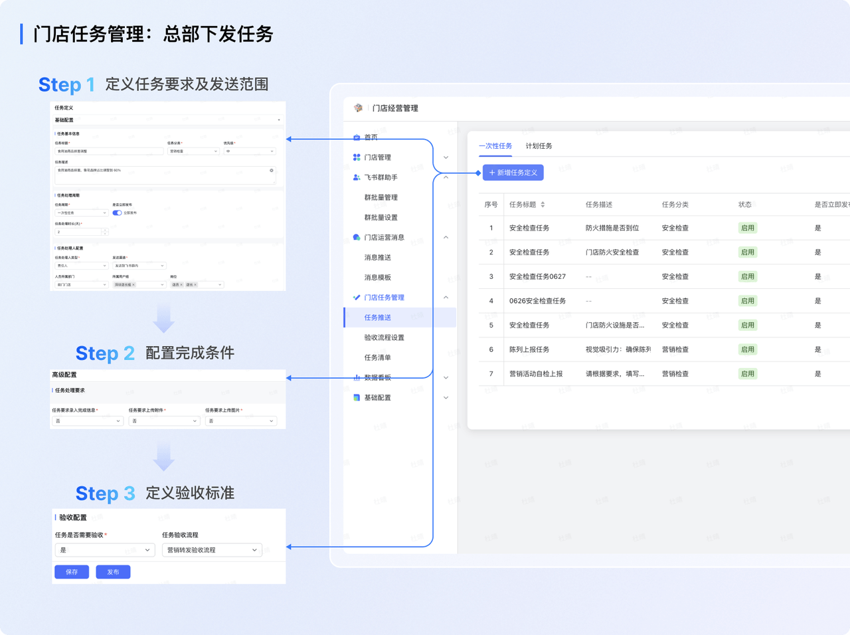This screenshot has width=850, height=635.
Task: Click the 任务描述 textarea
Action: click(165, 175)
